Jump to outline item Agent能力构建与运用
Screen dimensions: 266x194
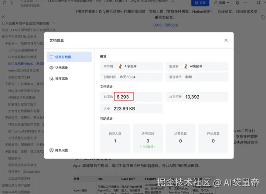click(23, 70)
